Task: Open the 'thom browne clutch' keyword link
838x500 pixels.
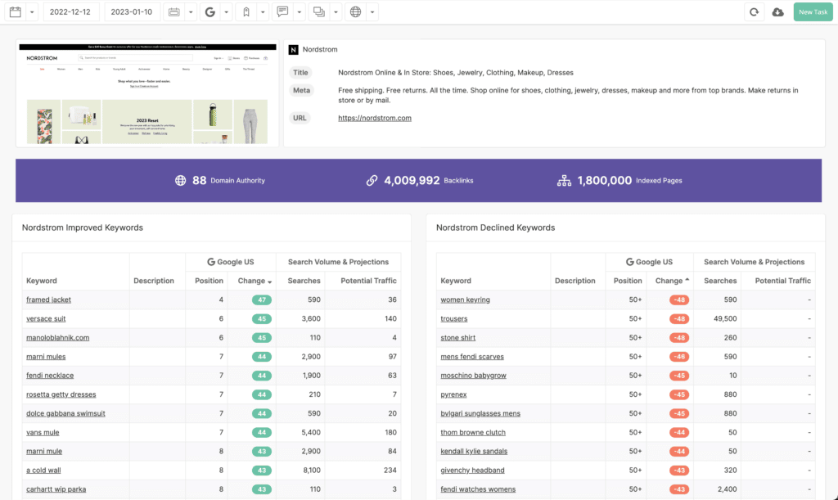Action: tap(473, 433)
